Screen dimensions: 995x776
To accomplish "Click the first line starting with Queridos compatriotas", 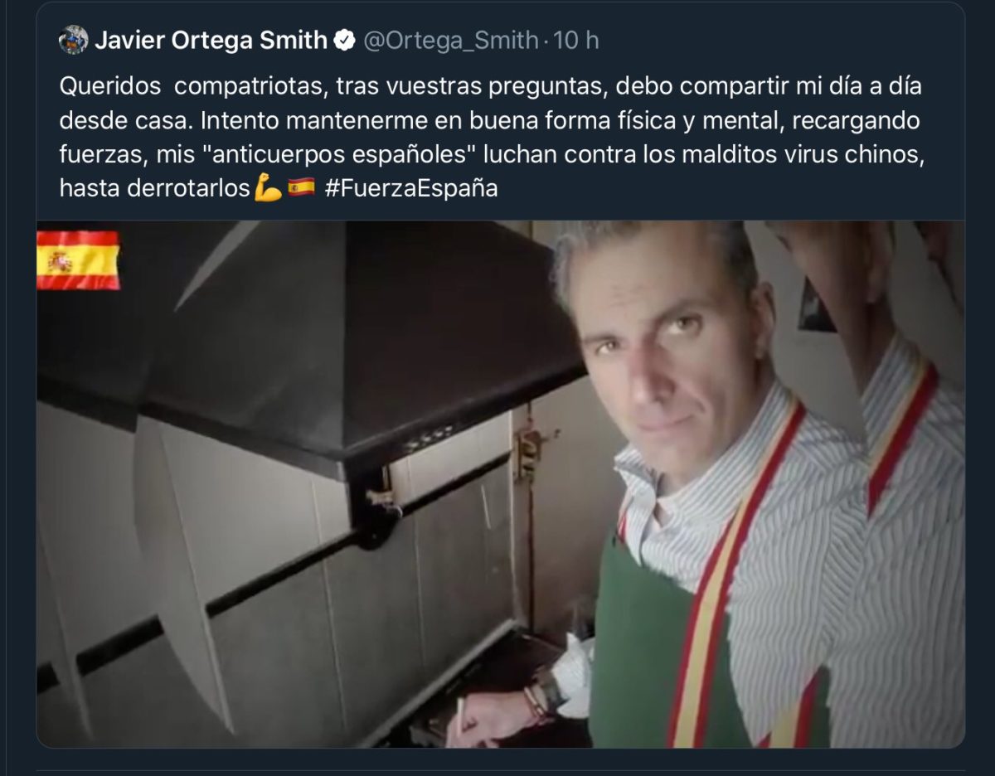I will [490, 86].
